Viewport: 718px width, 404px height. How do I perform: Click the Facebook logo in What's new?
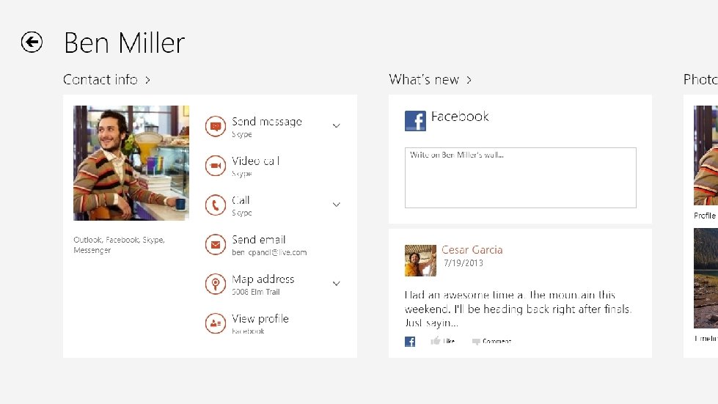click(415, 121)
